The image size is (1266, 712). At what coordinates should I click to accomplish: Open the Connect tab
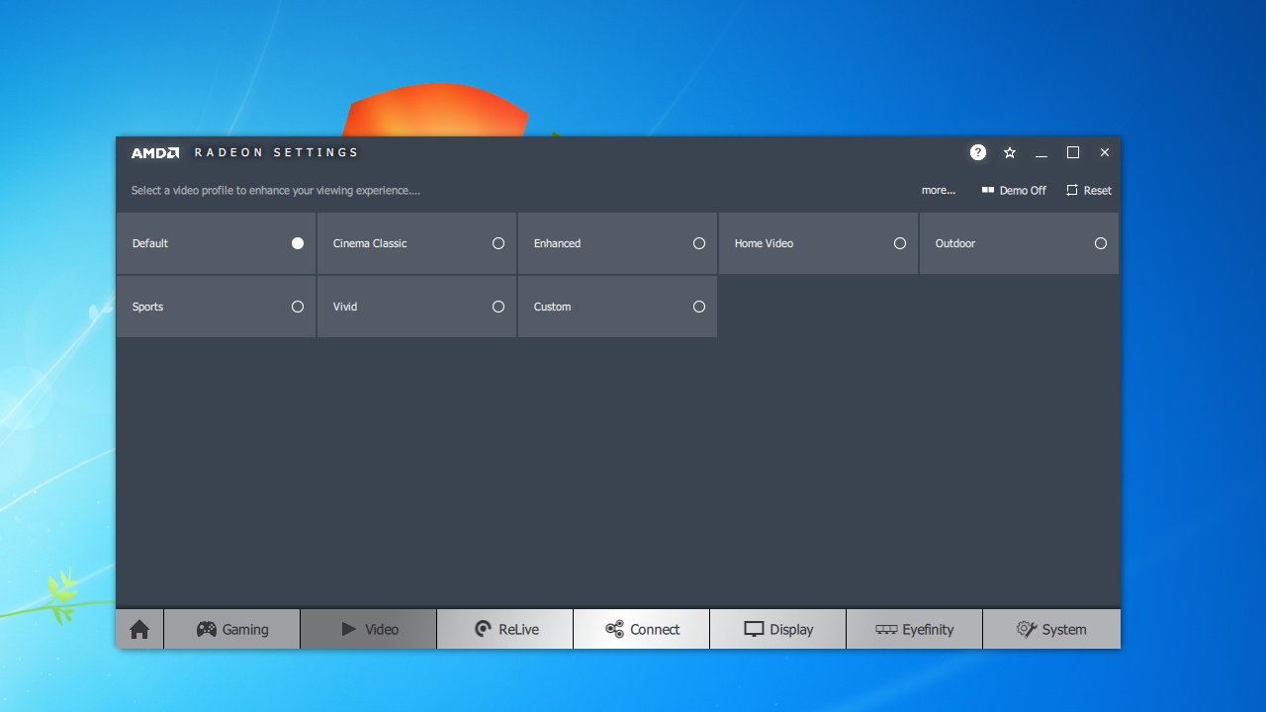642,629
